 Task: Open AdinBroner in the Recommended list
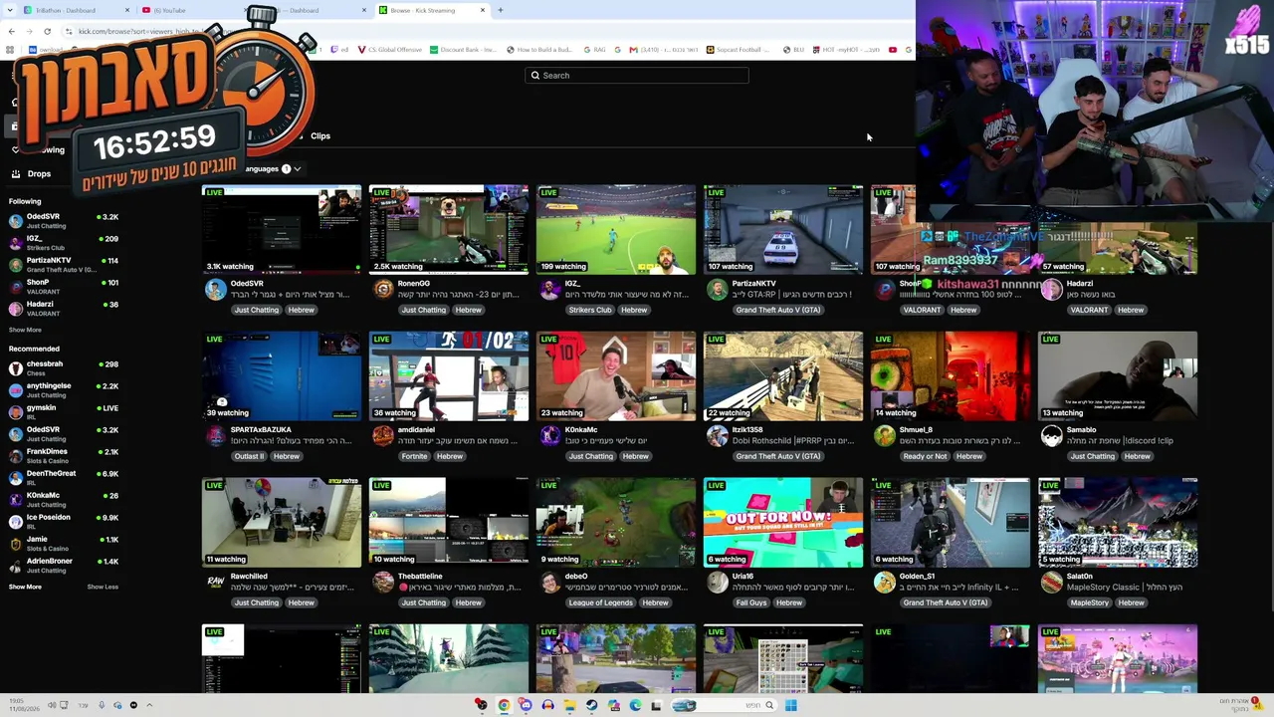tap(64, 566)
